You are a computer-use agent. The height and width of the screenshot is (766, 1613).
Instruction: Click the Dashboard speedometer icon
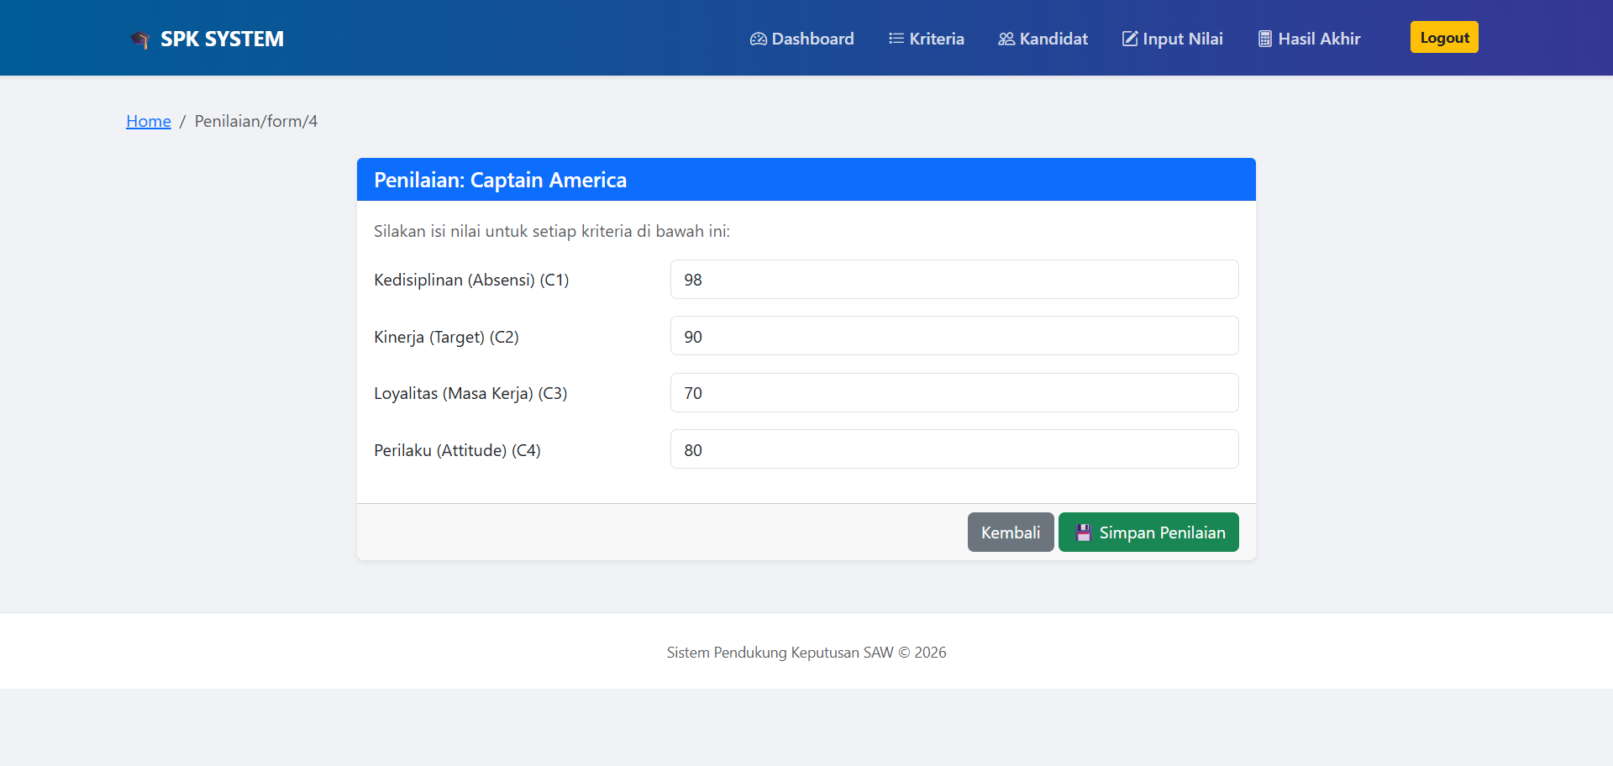coord(758,39)
